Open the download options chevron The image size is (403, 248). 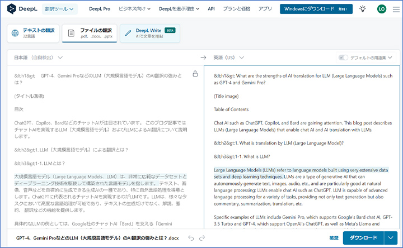pyautogui.click(x=391, y=238)
